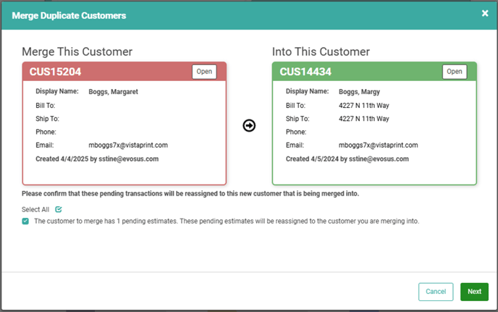Cancel the customer merge
The image size is (498, 312).
pos(436,292)
